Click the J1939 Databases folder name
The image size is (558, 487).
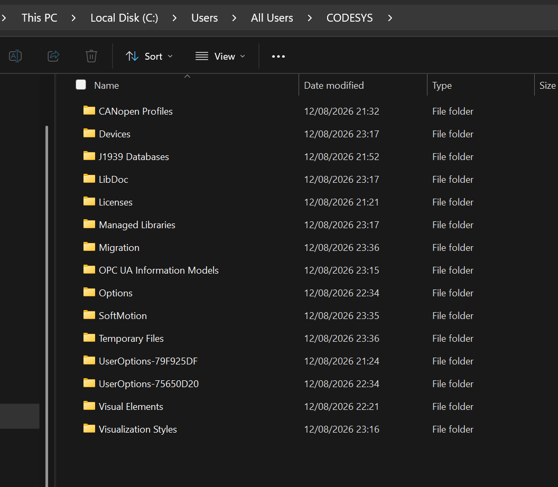pyautogui.click(x=134, y=157)
